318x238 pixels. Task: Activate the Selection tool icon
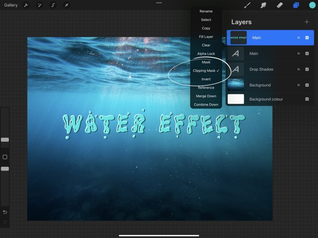pos(53,5)
